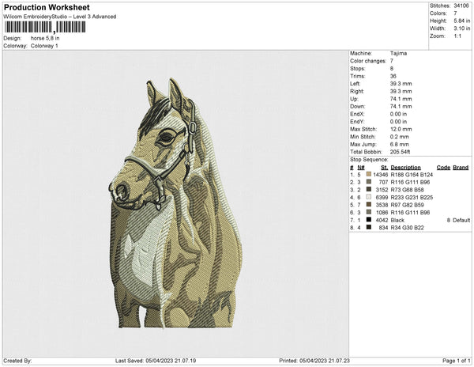Click the 'Created By:' footer label
The height and width of the screenshot is (367, 474).
[17, 361]
